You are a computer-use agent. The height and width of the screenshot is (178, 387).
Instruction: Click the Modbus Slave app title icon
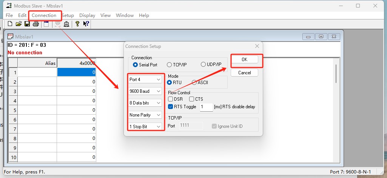(x=9, y=6)
